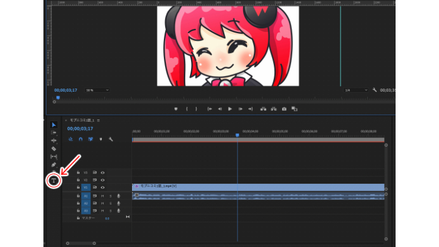Toggle timeline Snap magnet icon
The image size is (439, 247).
(x=81, y=139)
